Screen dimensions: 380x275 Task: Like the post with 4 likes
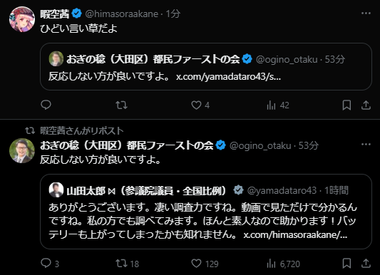pos(200,105)
